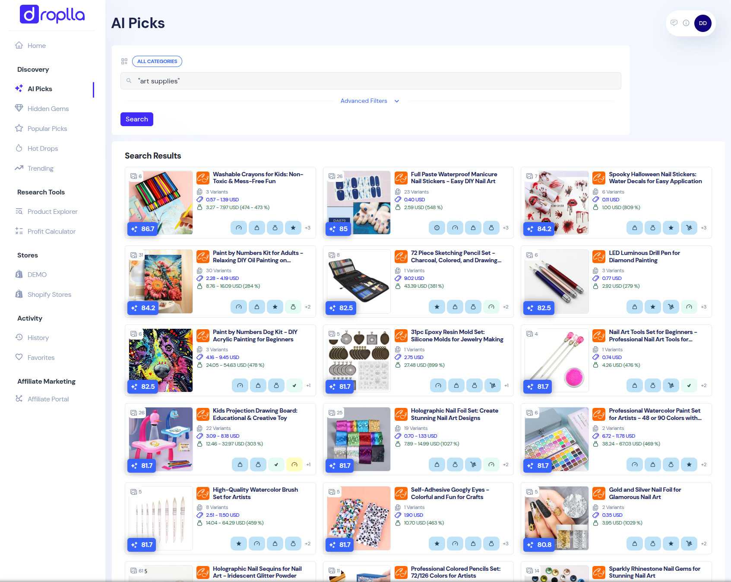
Task: Open the Hidden Gems diamond icon
Action: click(x=19, y=108)
